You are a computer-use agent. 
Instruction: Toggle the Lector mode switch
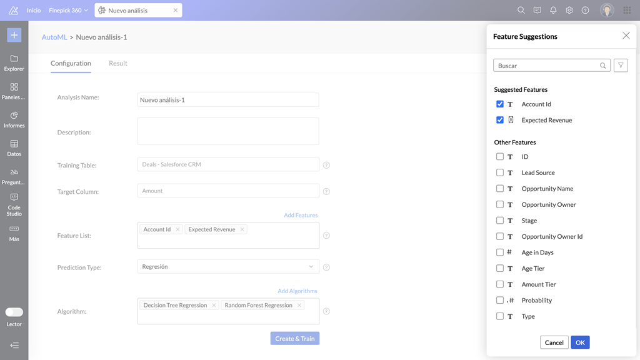[x=14, y=312]
